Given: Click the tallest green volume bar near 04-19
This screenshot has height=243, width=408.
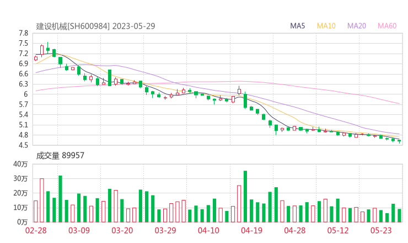Looking at the screenshot, I should (245, 196).
